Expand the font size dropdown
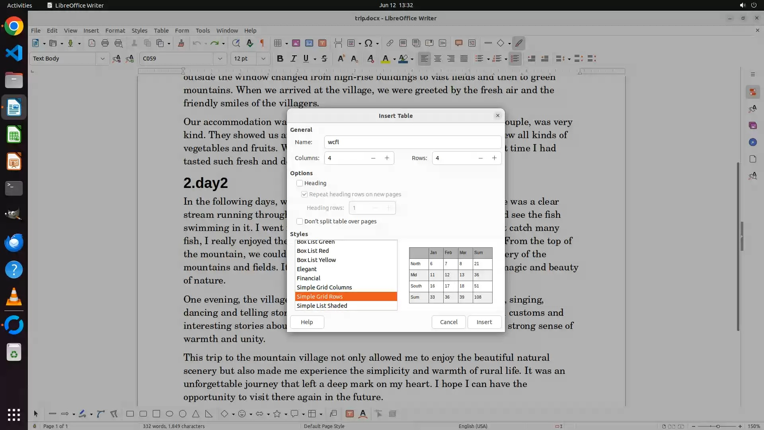The width and height of the screenshot is (764, 430). (x=263, y=59)
